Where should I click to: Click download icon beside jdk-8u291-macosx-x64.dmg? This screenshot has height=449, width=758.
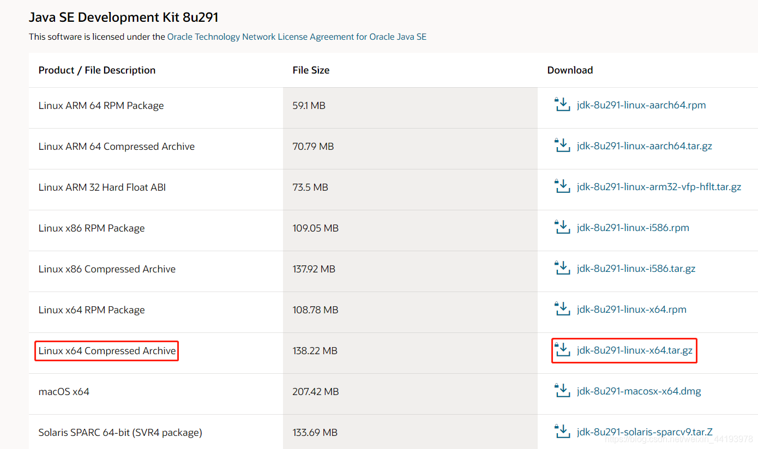point(562,390)
